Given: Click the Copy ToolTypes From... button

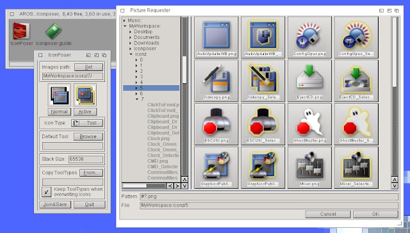Looking at the screenshot, I should coord(91,173).
